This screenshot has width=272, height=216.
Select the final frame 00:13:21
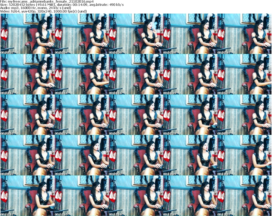pos(244,196)
